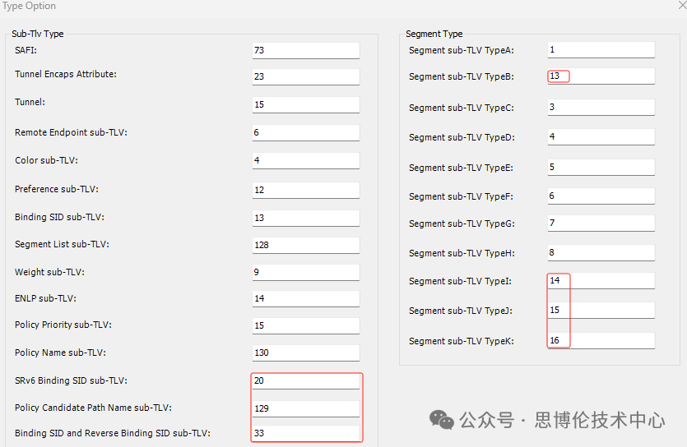Click the Preference sub-TLV field
687x447 pixels.
(x=305, y=189)
